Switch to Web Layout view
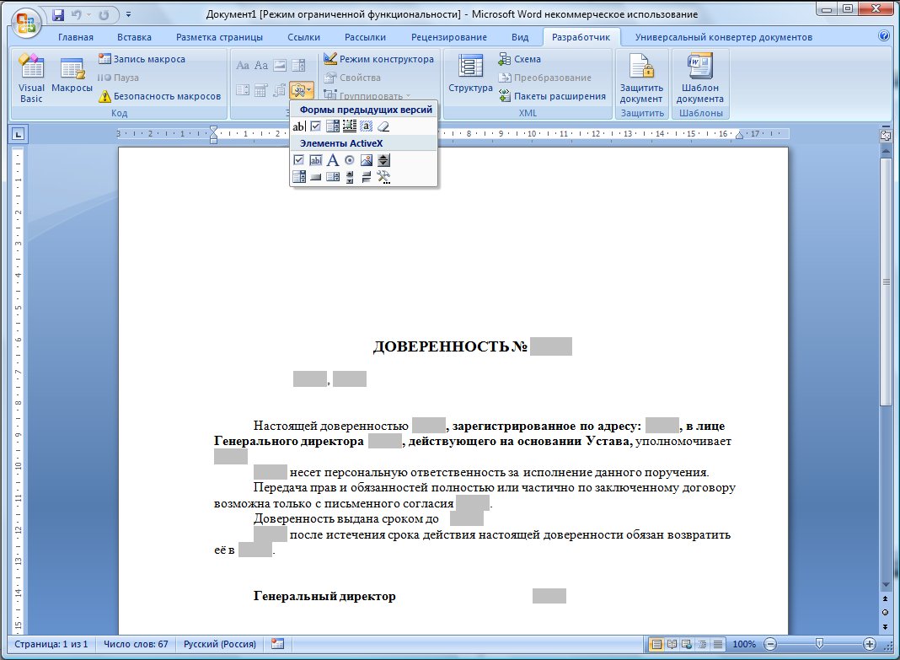 point(687,645)
